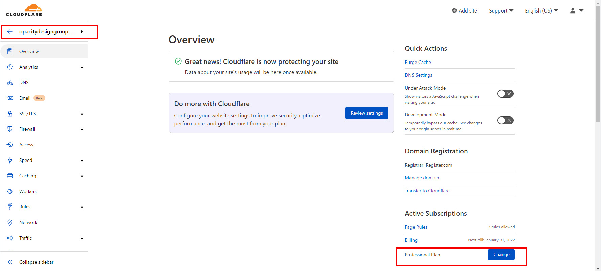Click the Purge Cache link
Viewport: 601px width, 271px height.
(418, 62)
